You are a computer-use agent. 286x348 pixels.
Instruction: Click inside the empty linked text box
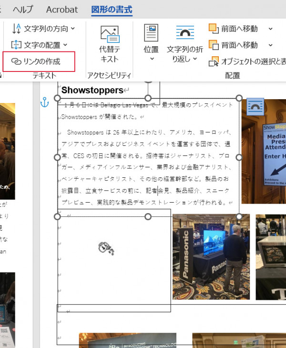click(114, 260)
